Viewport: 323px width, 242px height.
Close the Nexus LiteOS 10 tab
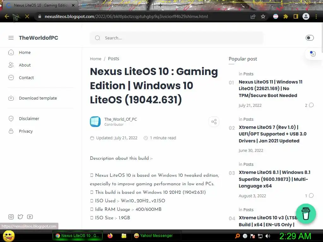tap(73, 5)
